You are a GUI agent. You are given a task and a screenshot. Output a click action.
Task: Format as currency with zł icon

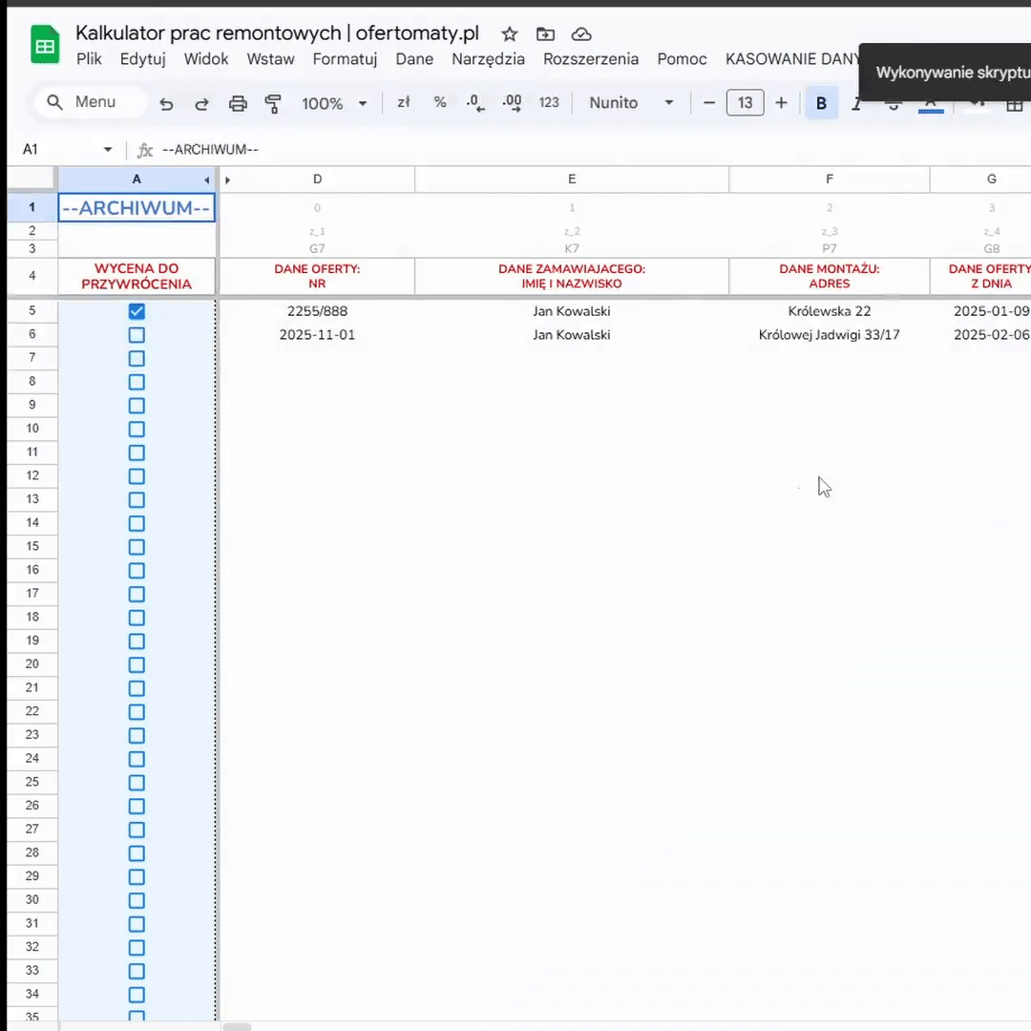(x=404, y=102)
